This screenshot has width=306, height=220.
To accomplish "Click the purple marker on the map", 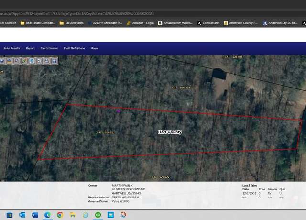I will 118,111.
